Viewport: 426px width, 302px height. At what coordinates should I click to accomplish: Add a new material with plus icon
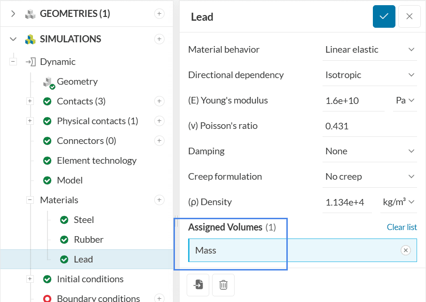(159, 200)
